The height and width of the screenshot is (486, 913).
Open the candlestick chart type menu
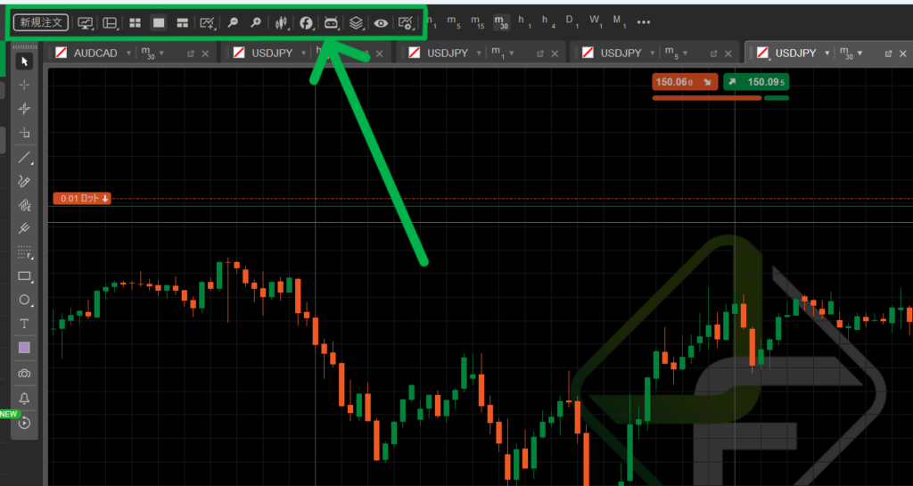pyautogui.click(x=281, y=23)
